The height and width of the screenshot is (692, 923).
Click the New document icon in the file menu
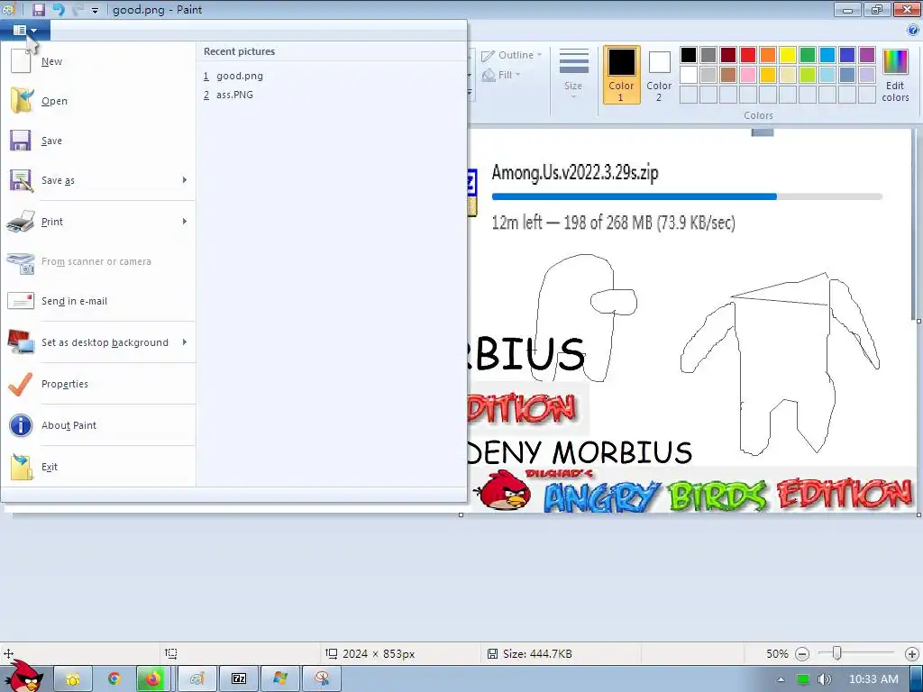(x=21, y=60)
